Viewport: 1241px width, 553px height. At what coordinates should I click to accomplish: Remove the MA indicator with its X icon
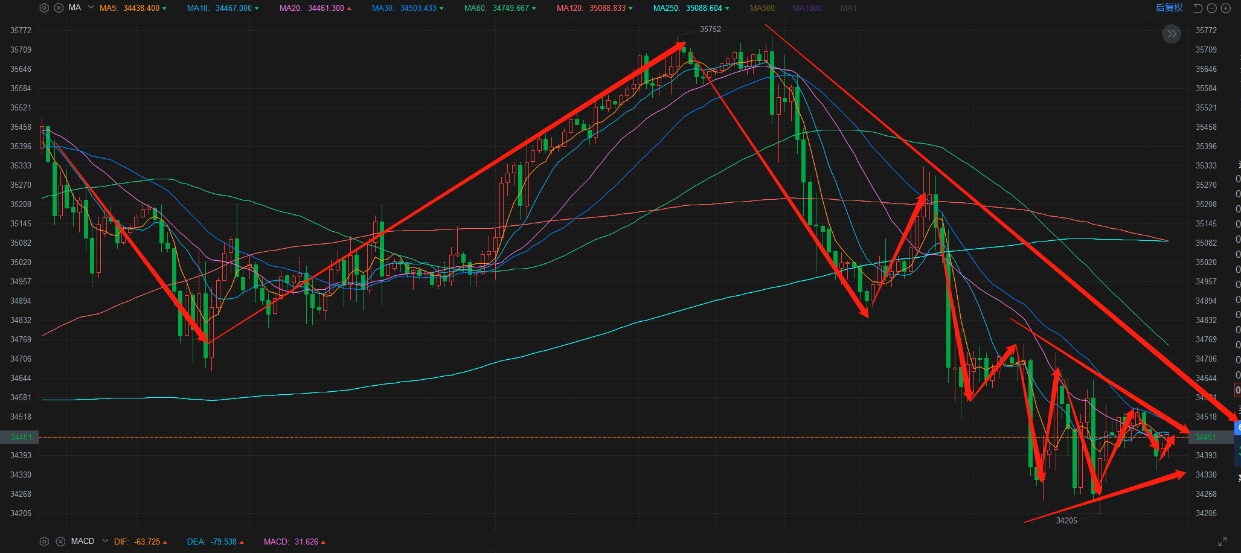tap(59, 8)
